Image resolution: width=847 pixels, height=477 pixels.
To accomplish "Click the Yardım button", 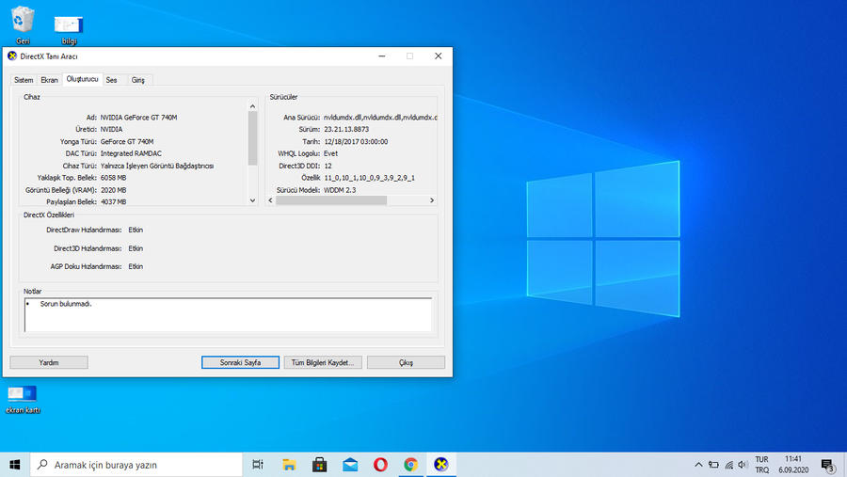I will point(49,362).
